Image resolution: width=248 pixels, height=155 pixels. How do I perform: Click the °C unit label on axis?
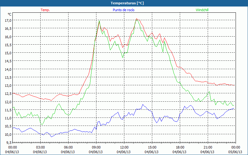(10, 14)
